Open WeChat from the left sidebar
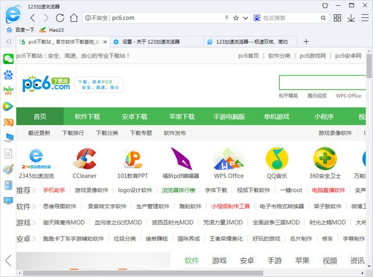The height and width of the screenshot is (277, 373). (8, 59)
